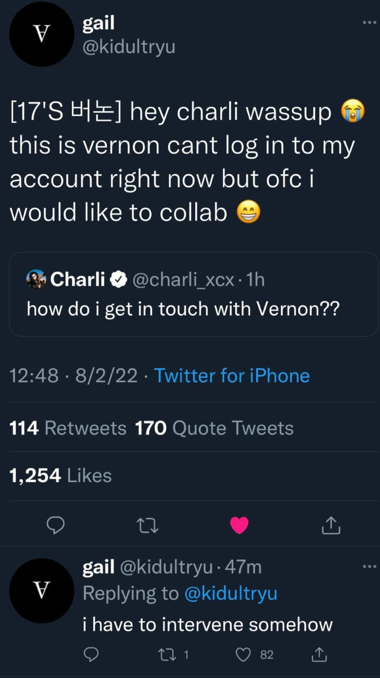Like the 'i have to intervene somehow' reply
380x678 pixels.
click(x=243, y=655)
